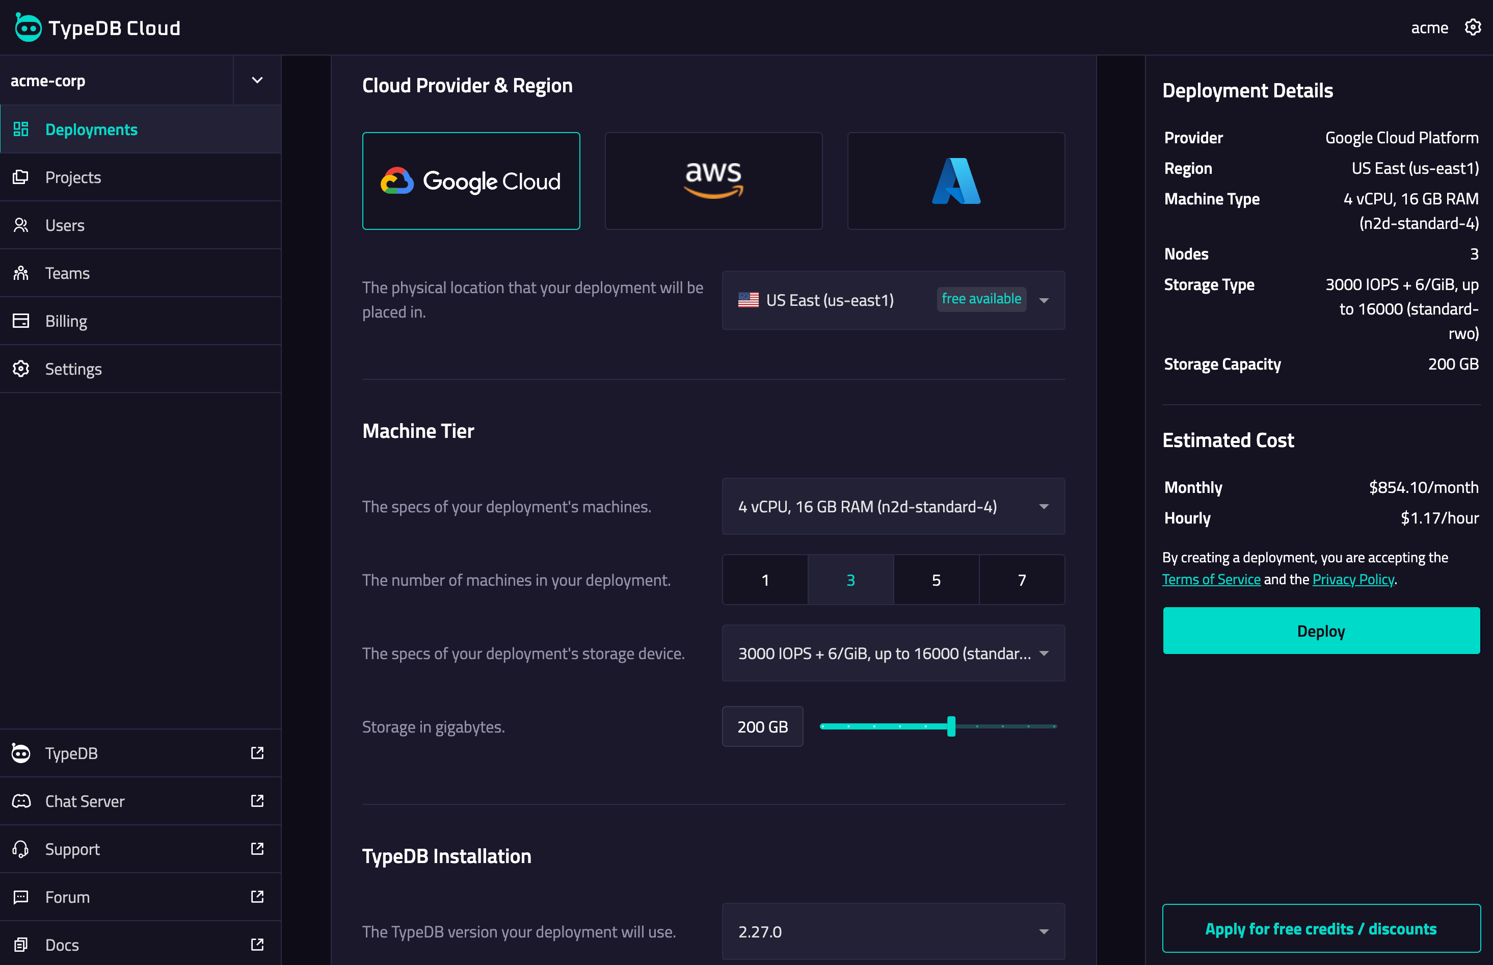Open Forum external link icon

257,897
